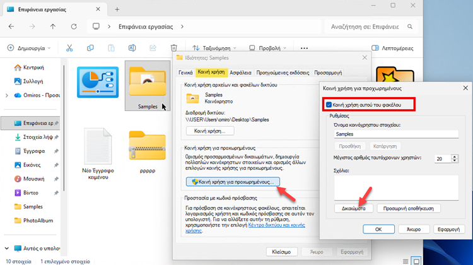Viewport: 473px width, 265px height.
Task: Open the three-dots more options menu
Action: pyautogui.click(x=305, y=48)
